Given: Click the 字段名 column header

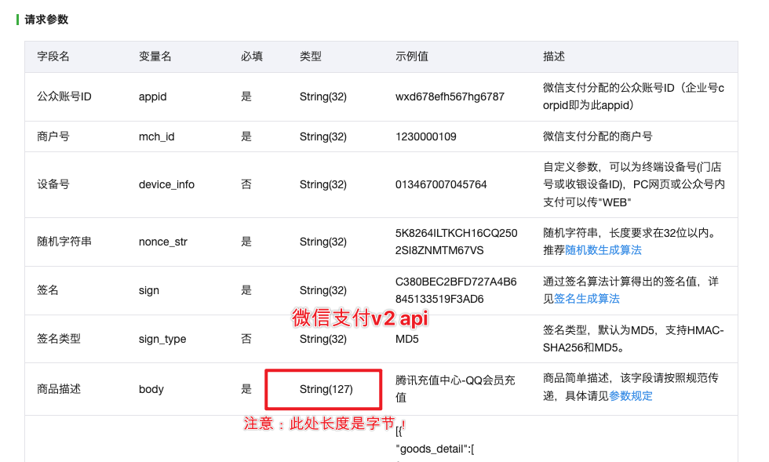Looking at the screenshot, I should (53, 56).
